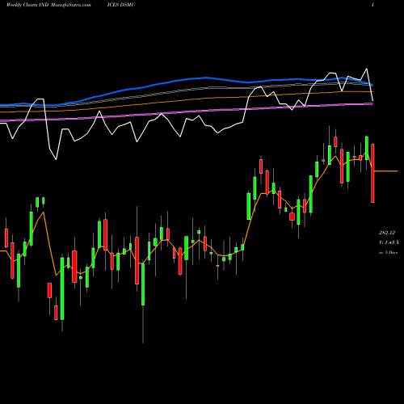Viewport: 404px width, 404px height.
Task: Click the 'Weekly Charts IND' title text
Action: pos(27,5)
